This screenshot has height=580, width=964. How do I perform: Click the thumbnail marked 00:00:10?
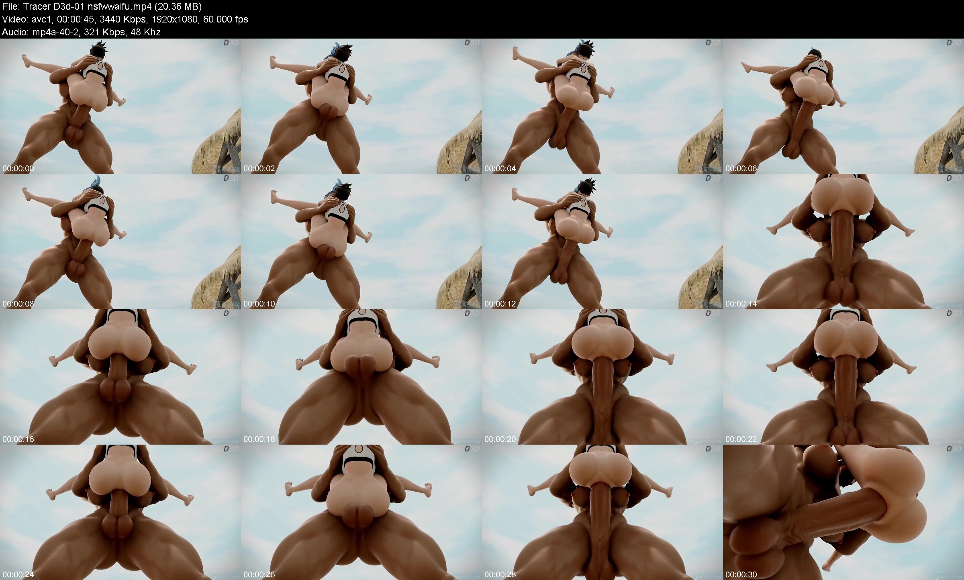(x=361, y=241)
